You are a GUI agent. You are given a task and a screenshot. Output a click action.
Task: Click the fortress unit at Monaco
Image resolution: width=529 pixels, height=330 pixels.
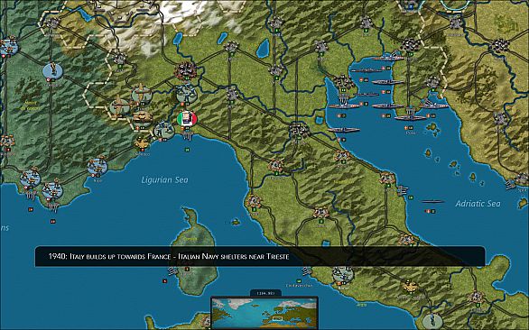[142, 142]
